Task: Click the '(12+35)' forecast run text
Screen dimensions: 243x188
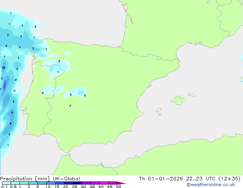Action: pos(229,179)
